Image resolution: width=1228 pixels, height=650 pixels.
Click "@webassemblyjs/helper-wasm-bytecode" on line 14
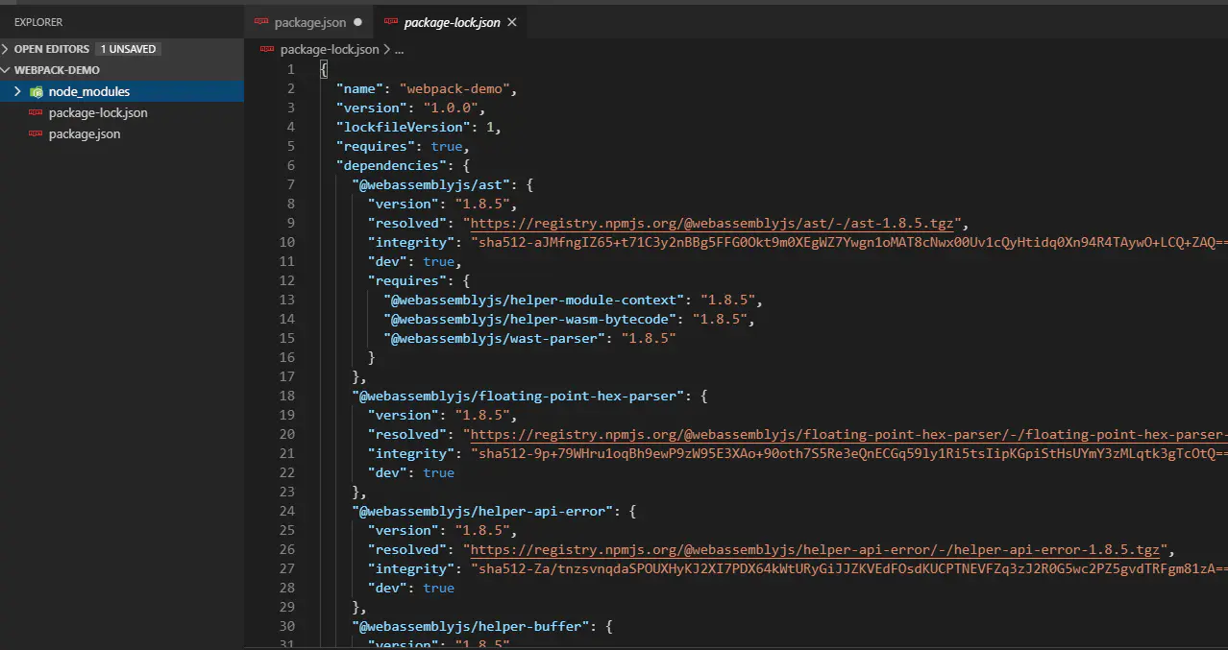[x=530, y=319]
